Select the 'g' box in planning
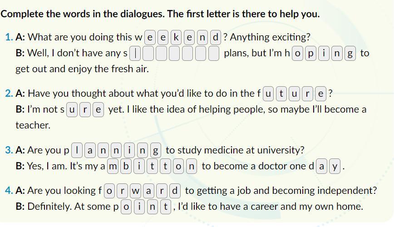This screenshot has height=227, width=394. tap(156, 150)
